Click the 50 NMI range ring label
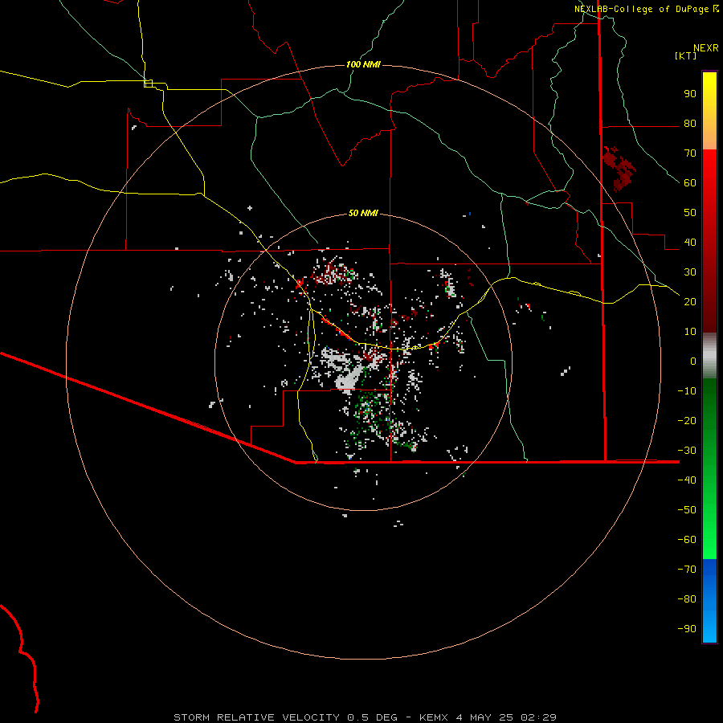This screenshot has width=723, height=723. [363, 213]
